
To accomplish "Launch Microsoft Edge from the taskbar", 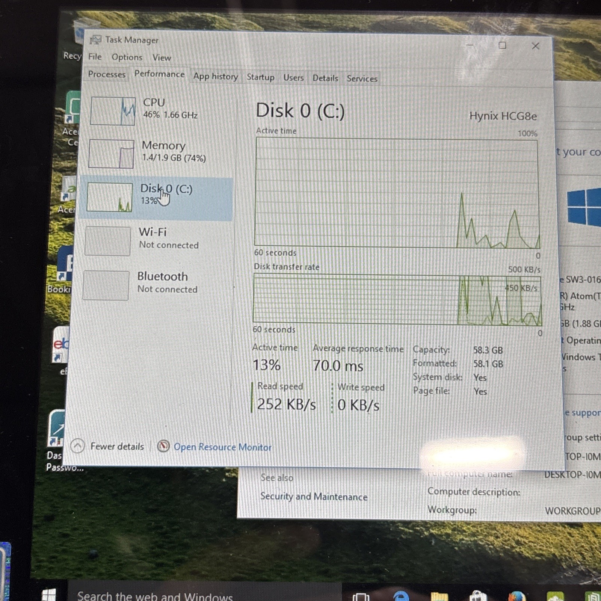I will (x=401, y=596).
